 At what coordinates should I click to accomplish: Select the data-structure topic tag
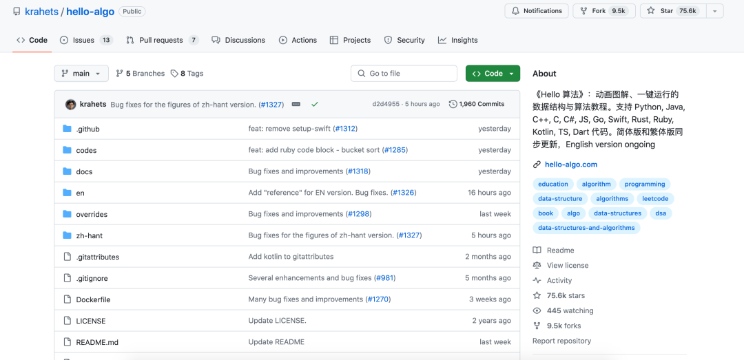[560, 199]
